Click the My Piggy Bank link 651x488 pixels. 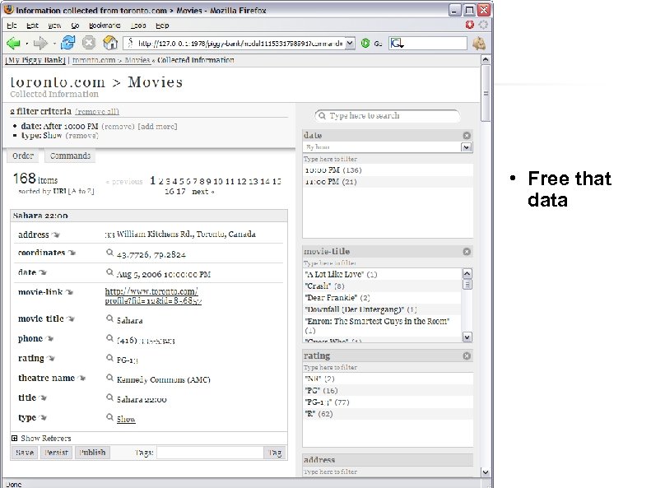35,60
